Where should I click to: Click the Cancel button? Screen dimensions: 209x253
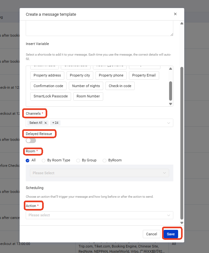click(x=151, y=234)
